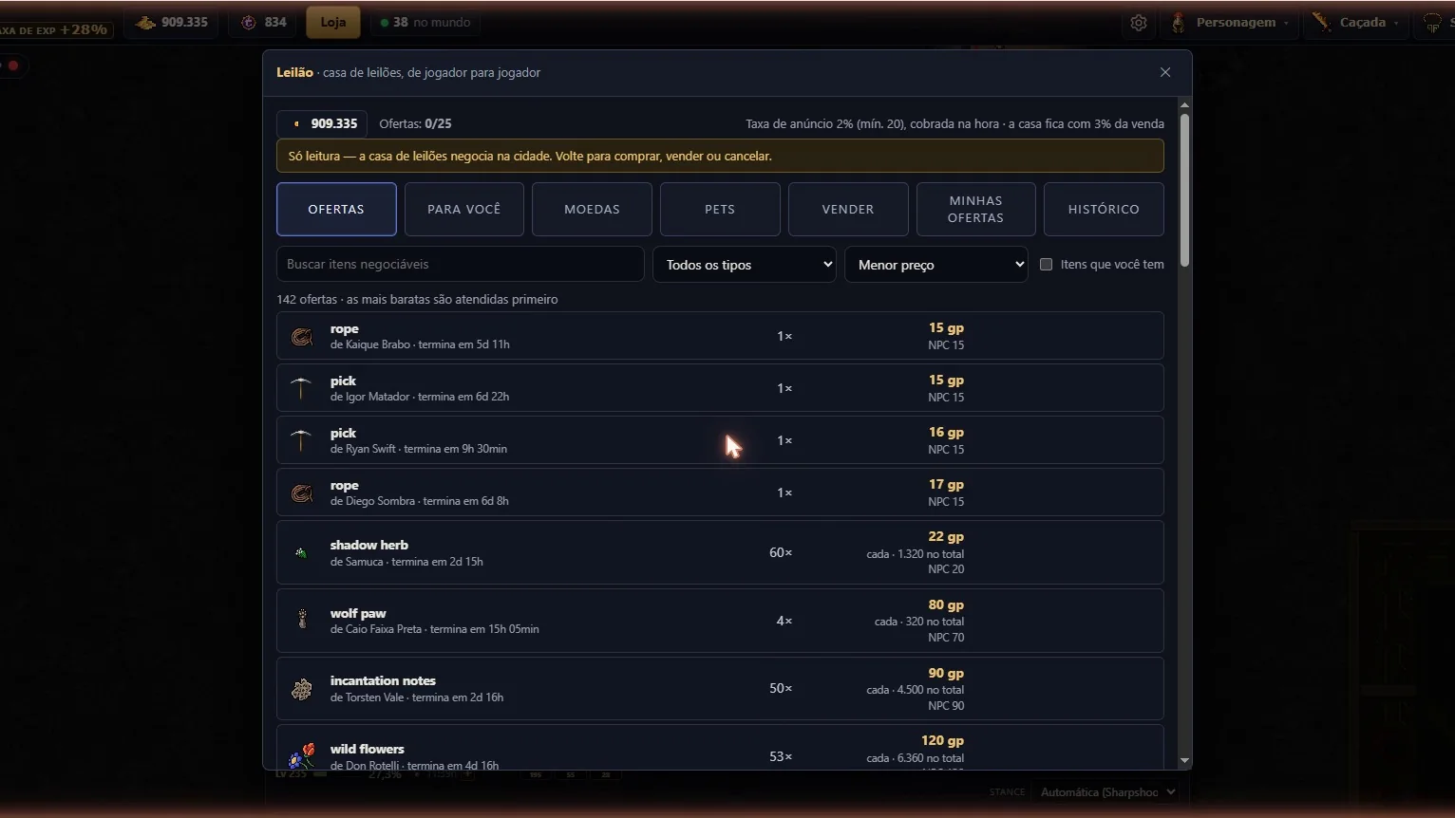The height and width of the screenshot is (818, 1455).
Task: Open settings with the gear icon
Action: click(1138, 23)
